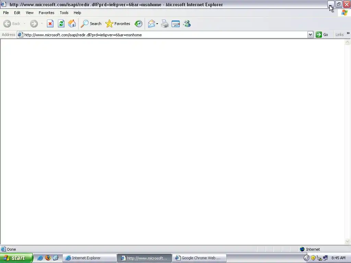The width and height of the screenshot is (351, 263).
Task: Refresh the page with green arrows icon
Action: pos(61,24)
